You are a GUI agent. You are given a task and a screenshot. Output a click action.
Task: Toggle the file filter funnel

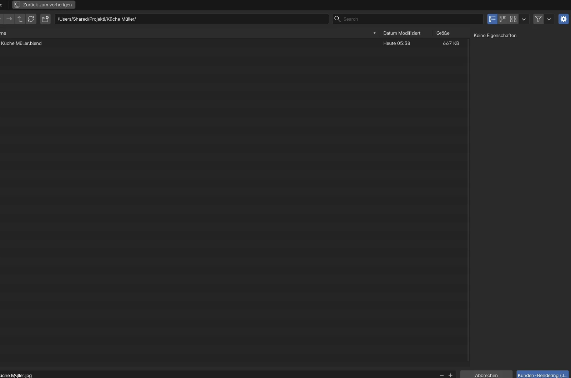click(x=539, y=19)
